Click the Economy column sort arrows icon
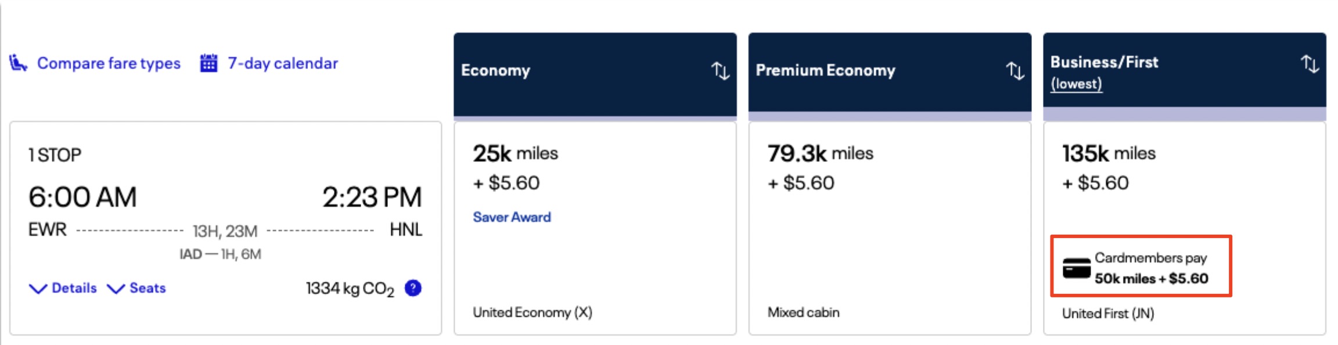1338x345 pixels. point(720,71)
